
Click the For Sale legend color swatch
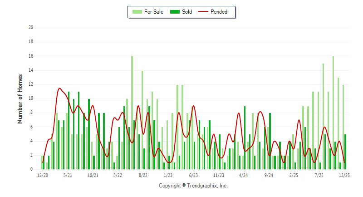137,12
